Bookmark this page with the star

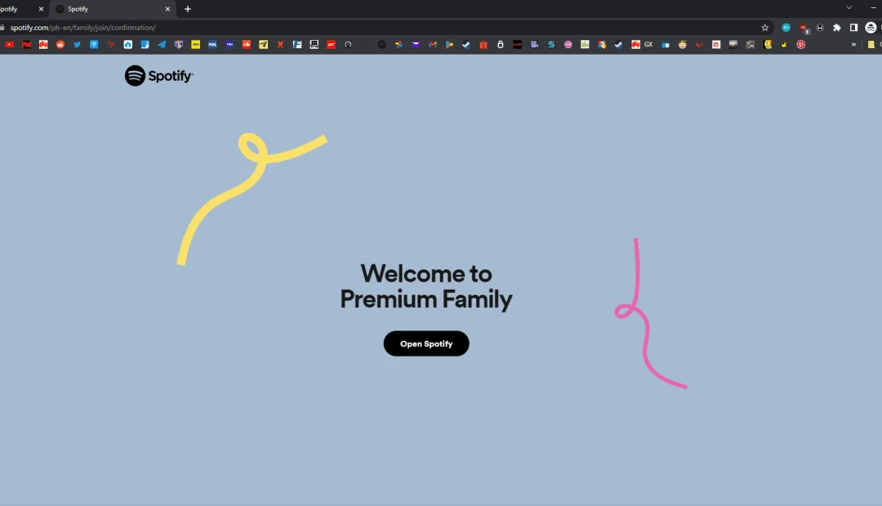[x=765, y=28]
